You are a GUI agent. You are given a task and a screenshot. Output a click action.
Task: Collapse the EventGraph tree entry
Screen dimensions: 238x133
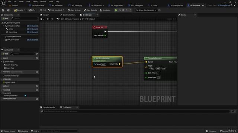pyautogui.click(x=1, y=62)
